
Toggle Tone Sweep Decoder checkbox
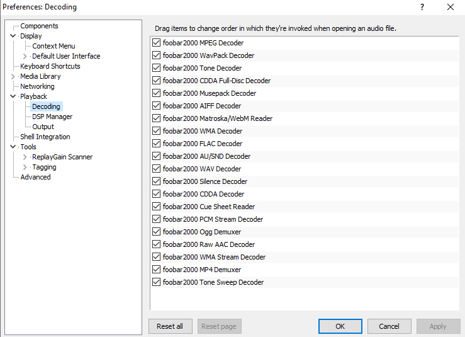pos(156,282)
